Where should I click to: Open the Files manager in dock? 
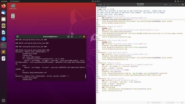pos(3,19)
